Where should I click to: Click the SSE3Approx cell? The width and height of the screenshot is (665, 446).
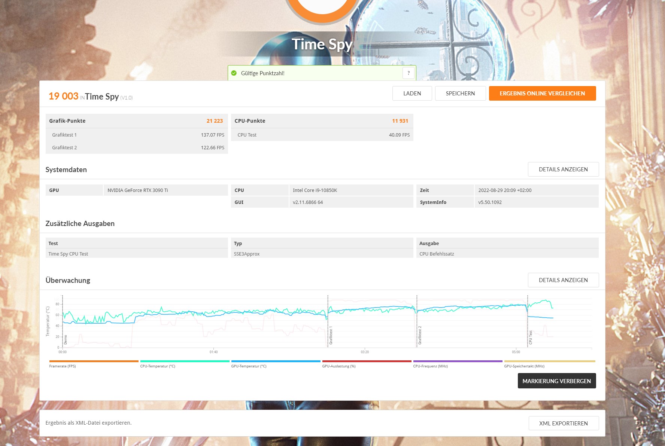(x=322, y=254)
